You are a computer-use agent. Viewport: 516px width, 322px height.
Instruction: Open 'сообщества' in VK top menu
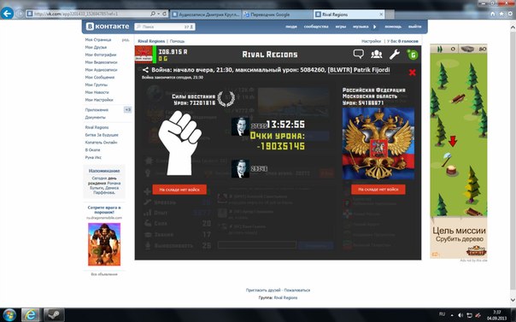coord(316,26)
